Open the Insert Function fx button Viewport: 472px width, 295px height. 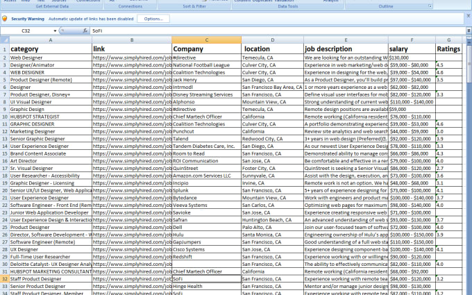point(85,31)
